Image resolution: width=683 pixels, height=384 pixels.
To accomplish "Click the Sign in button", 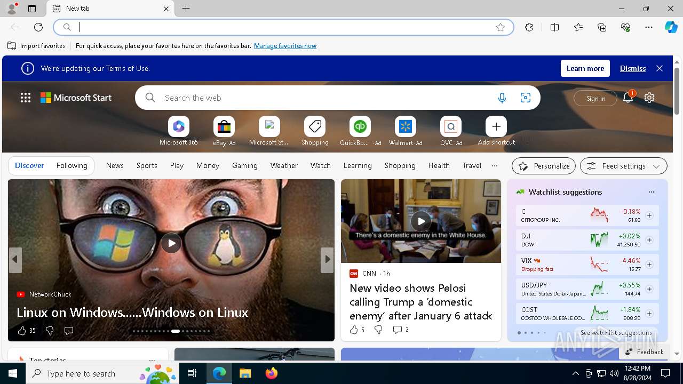I will (x=595, y=98).
